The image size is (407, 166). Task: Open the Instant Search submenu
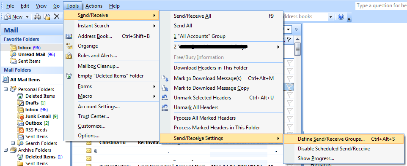(111, 26)
